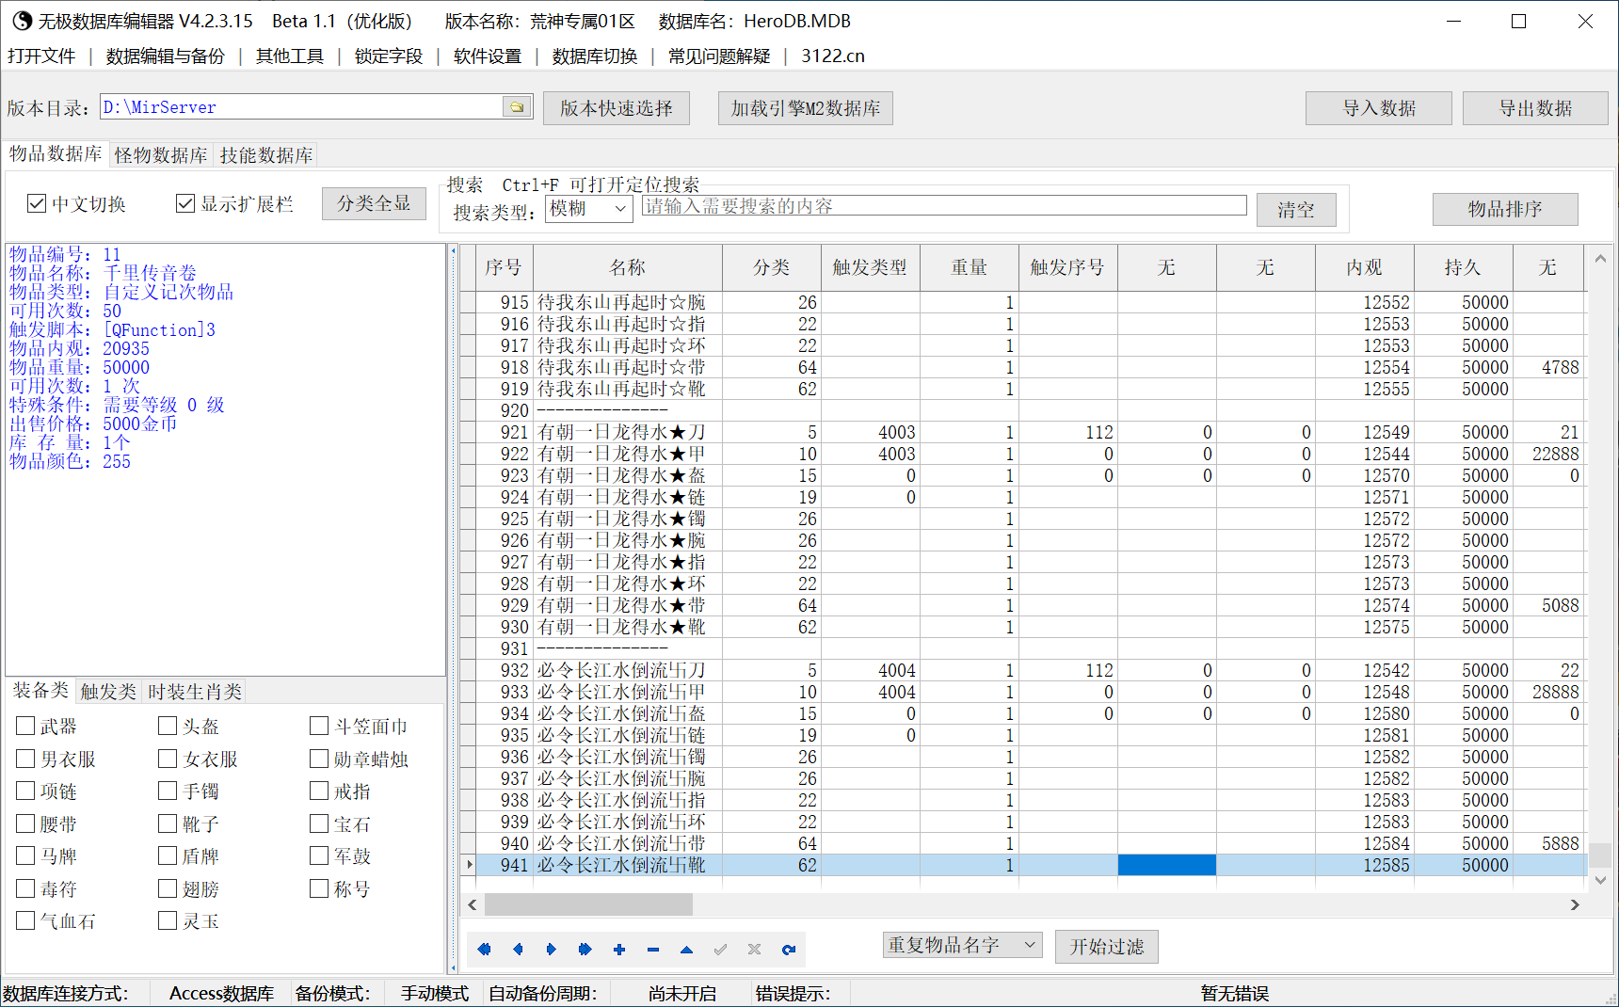1619x1007 pixels.
Task: Click the horizontal scrollbar right arrow
Action: (x=1575, y=904)
